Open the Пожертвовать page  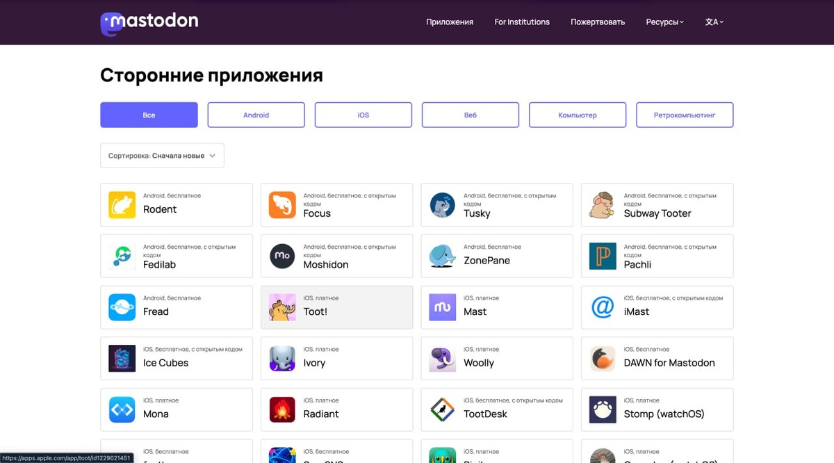pyautogui.click(x=598, y=22)
